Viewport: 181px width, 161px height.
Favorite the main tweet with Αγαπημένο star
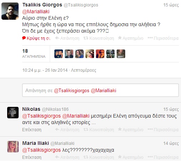131,38
